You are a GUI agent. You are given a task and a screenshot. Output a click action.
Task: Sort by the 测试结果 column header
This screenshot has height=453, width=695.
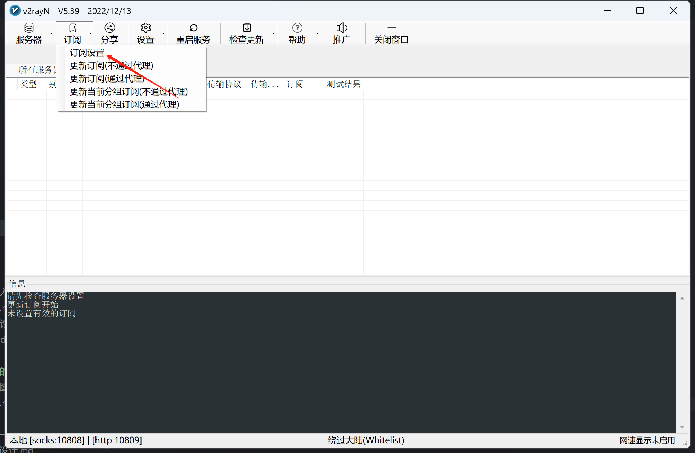point(342,84)
